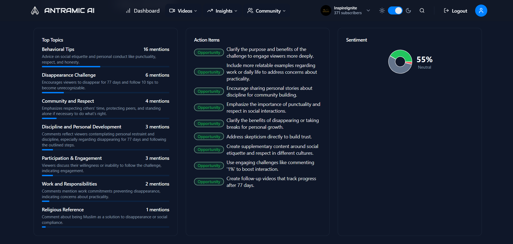The width and height of the screenshot is (513, 244).
Task: Go to the Dashboard page
Action: 146,11
